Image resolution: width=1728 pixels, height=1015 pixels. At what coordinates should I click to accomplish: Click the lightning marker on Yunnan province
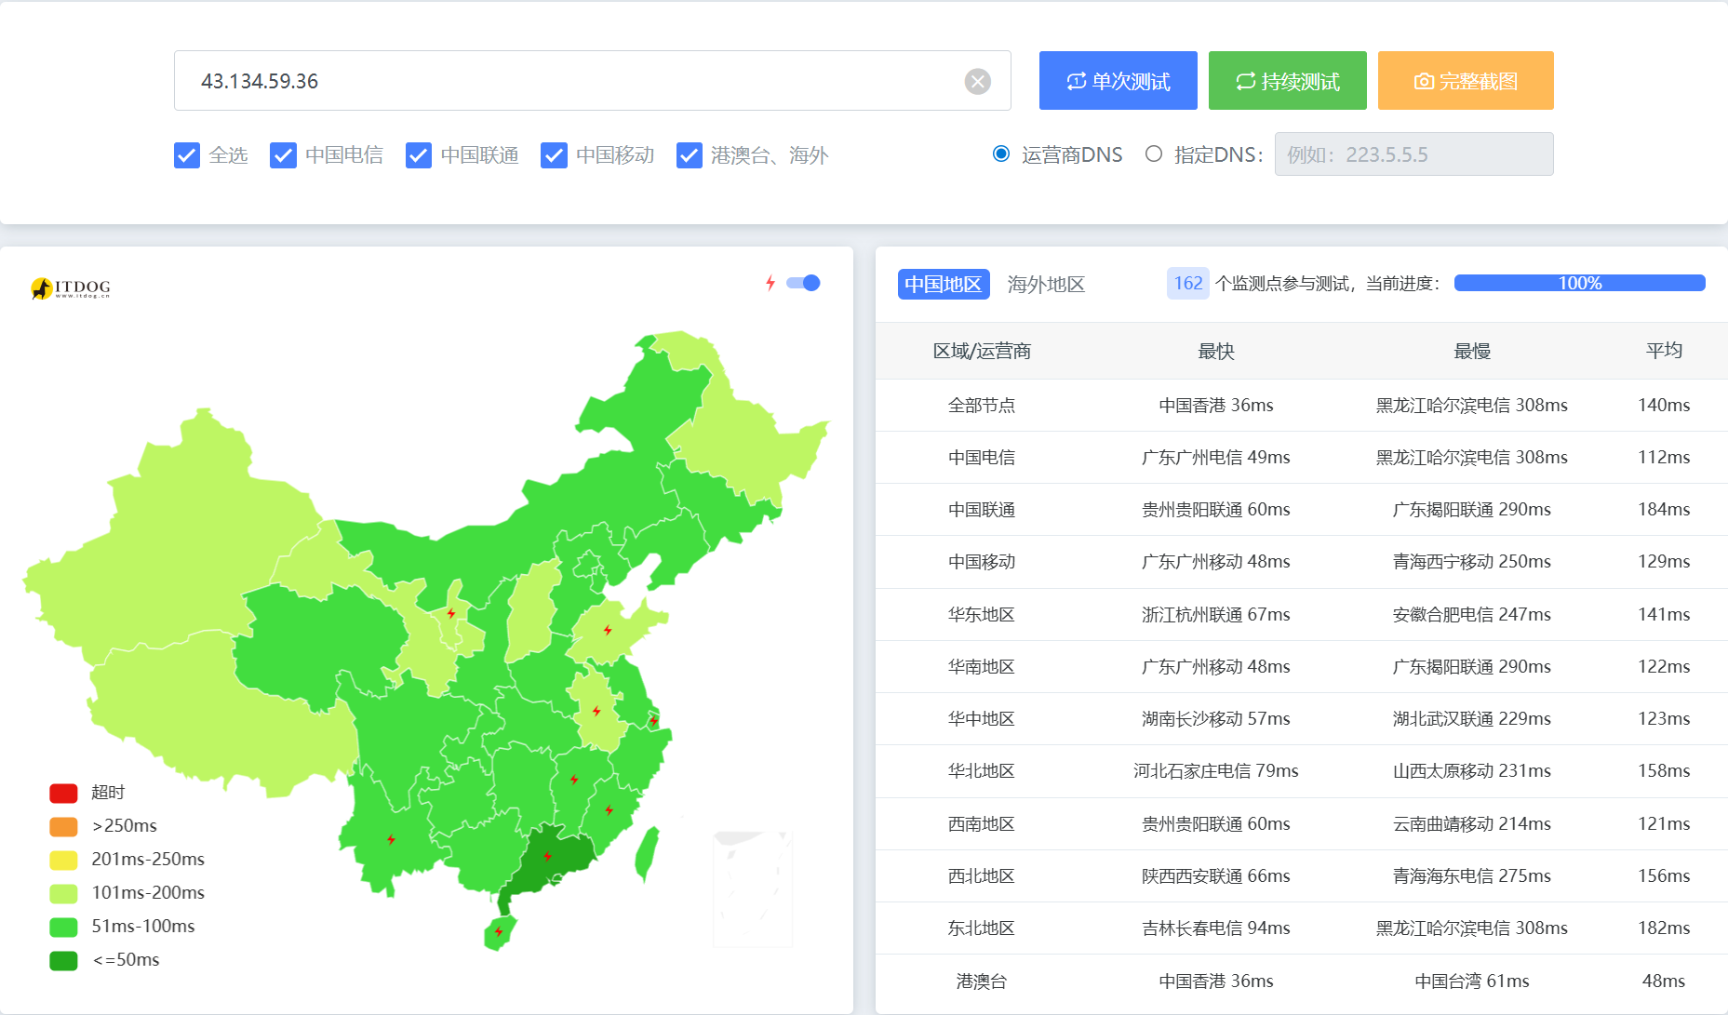[391, 839]
